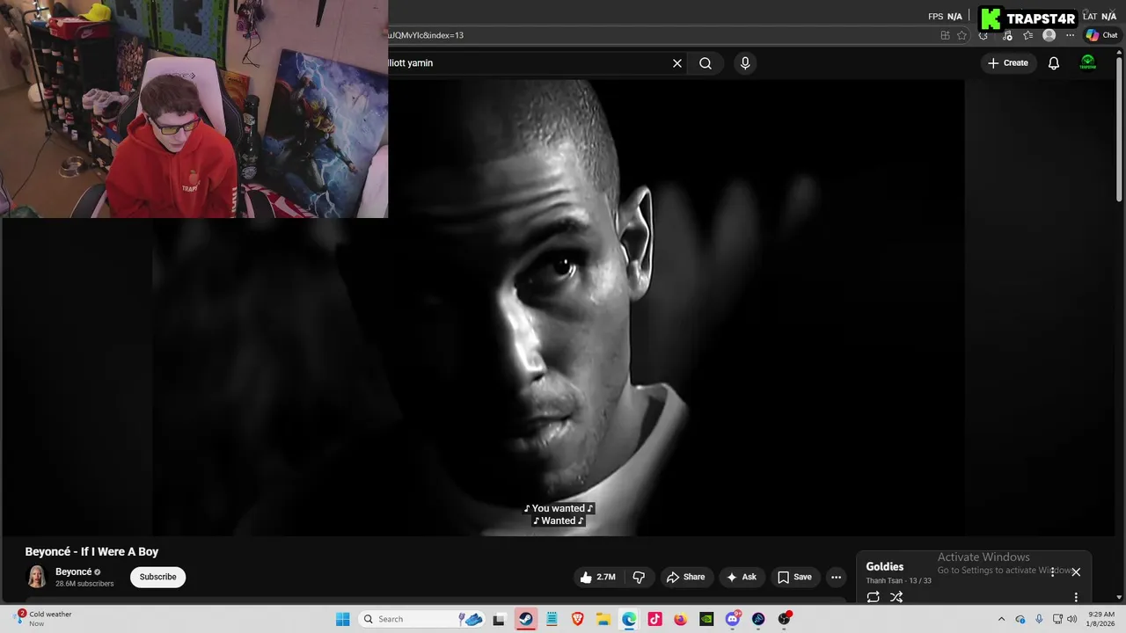Click the page scrollbar up arrow

point(1120,54)
